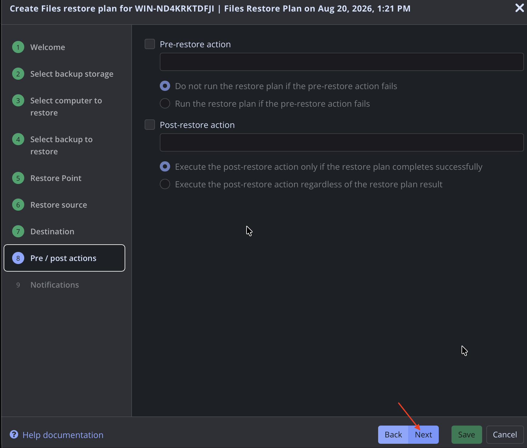
Task: Enable the Pre-restore action checkbox
Action: [x=150, y=44]
